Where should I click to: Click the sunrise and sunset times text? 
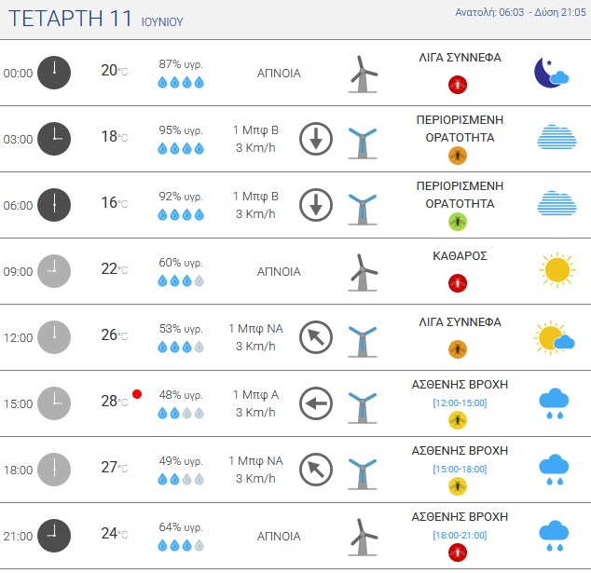tap(520, 12)
